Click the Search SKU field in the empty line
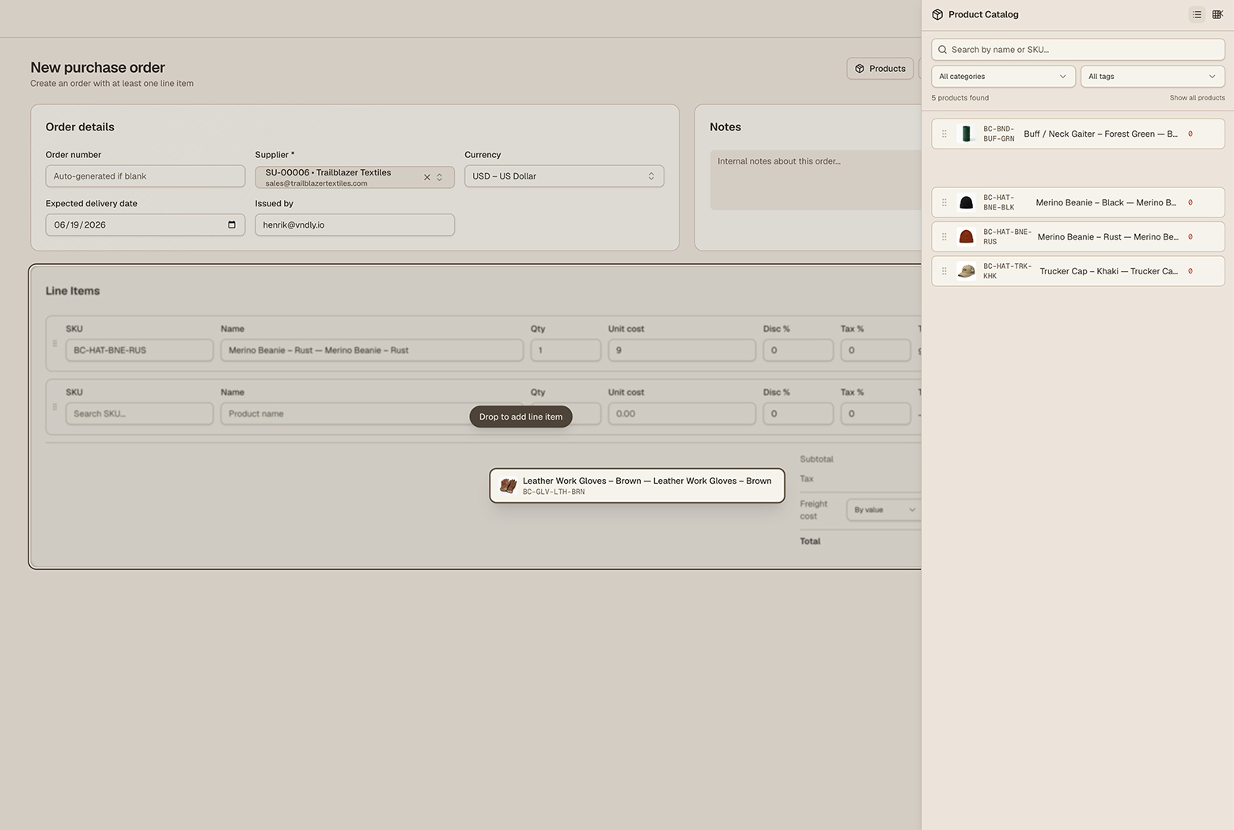1234x830 pixels. (x=139, y=413)
